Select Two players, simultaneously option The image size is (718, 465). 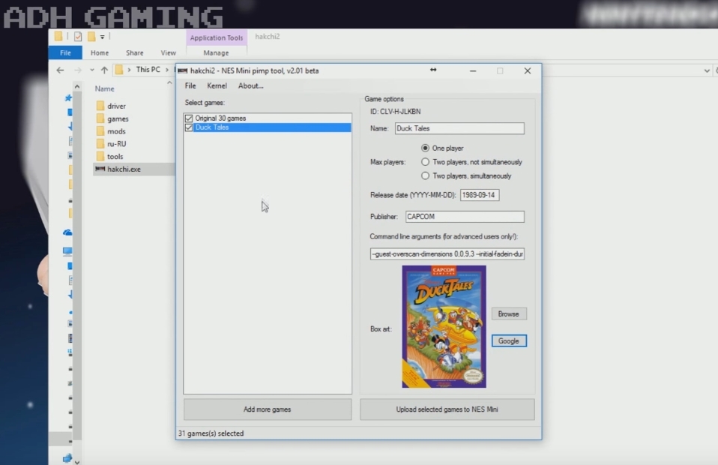pos(425,175)
